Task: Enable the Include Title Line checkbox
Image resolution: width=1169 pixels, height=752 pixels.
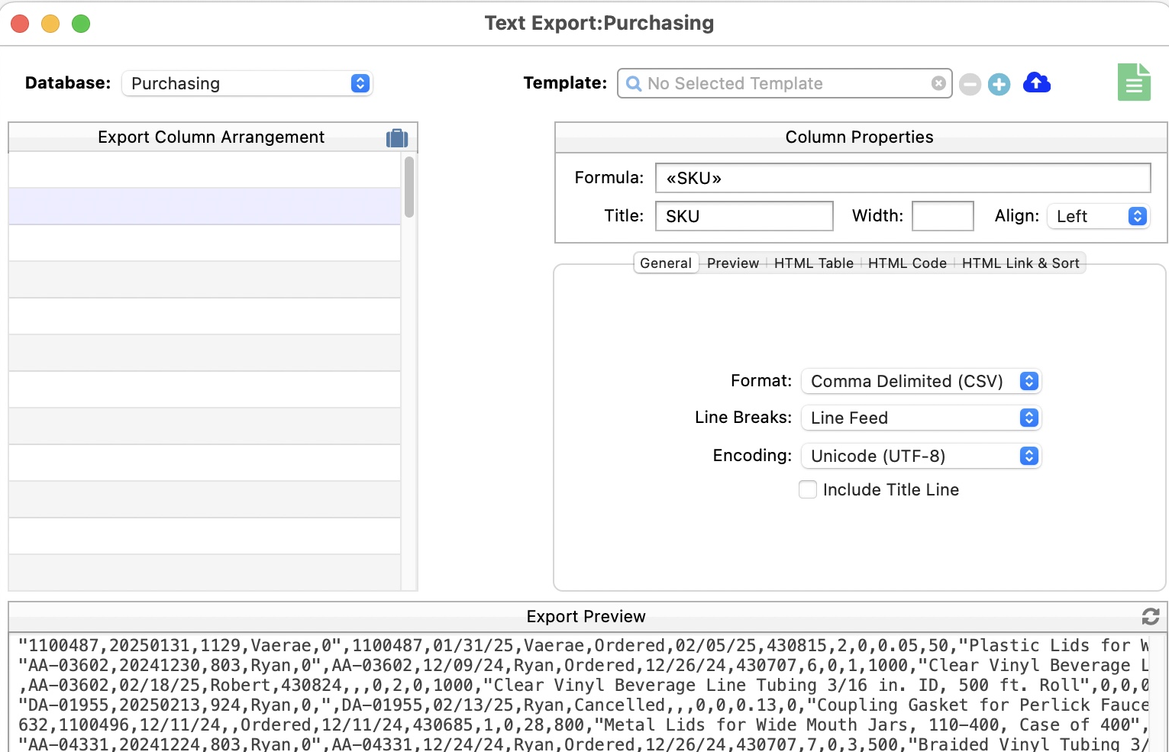Action: pos(808,489)
